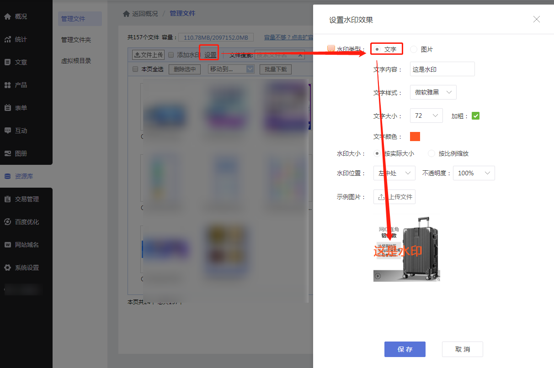Image resolution: width=554 pixels, height=368 pixels.
Task: Click the 百度优化 icon in sidebar
Action: pos(7,222)
